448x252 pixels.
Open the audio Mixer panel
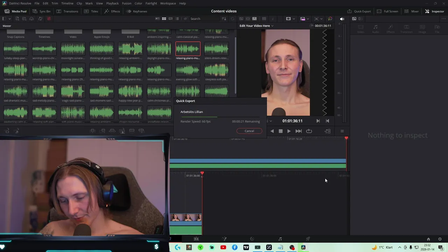[412, 11]
